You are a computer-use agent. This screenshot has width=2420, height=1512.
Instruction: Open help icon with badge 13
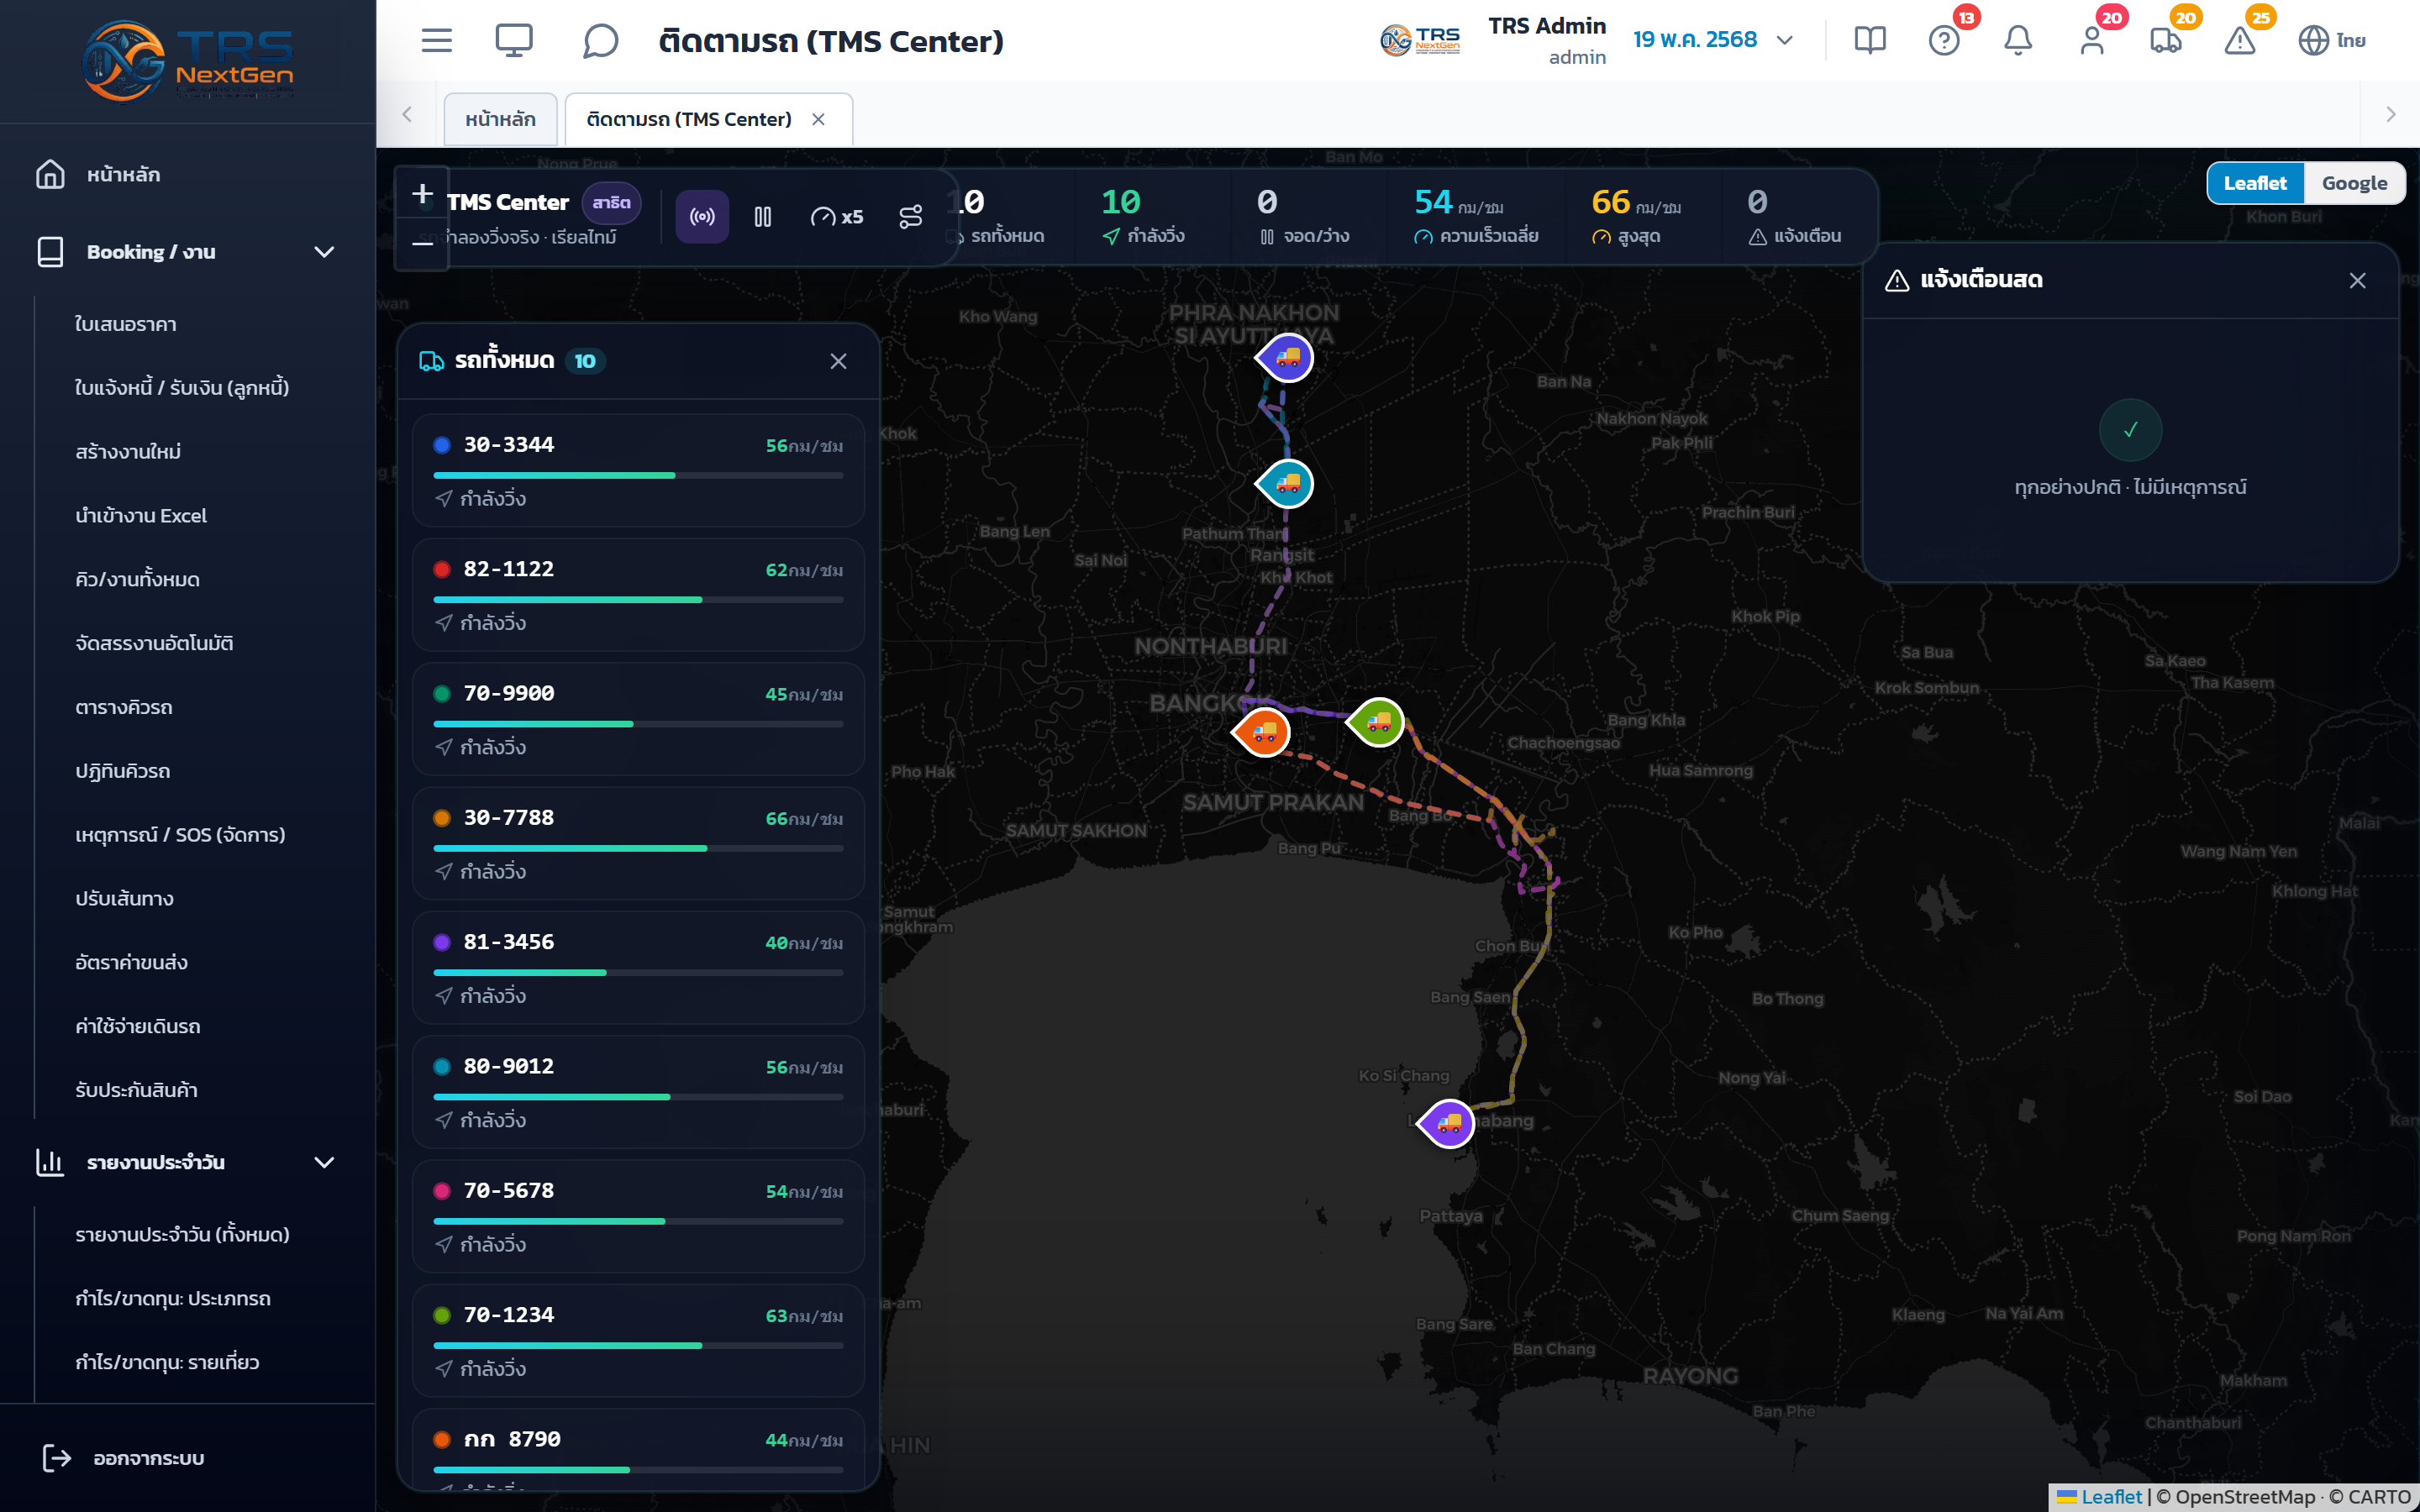click(x=1944, y=40)
